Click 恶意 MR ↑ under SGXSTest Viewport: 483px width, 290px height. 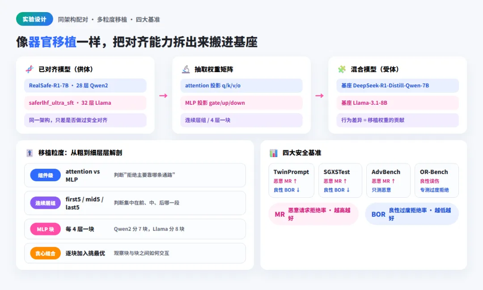pos(335,181)
